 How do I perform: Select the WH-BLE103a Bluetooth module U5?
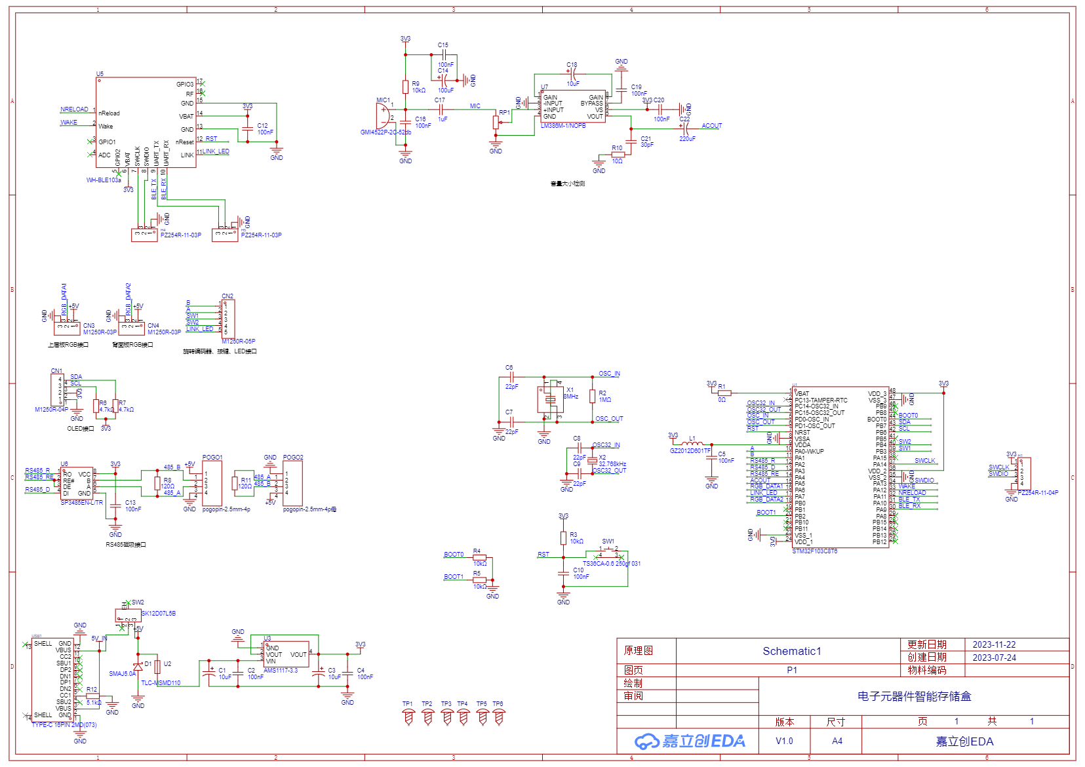[146, 122]
